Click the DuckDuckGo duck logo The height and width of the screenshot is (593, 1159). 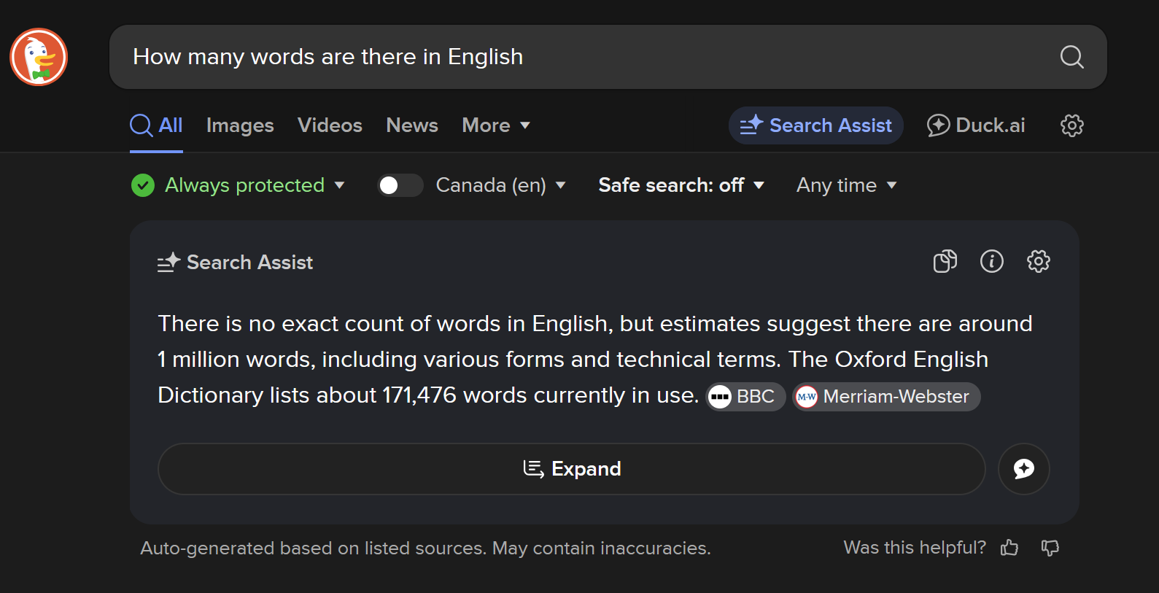click(x=39, y=57)
